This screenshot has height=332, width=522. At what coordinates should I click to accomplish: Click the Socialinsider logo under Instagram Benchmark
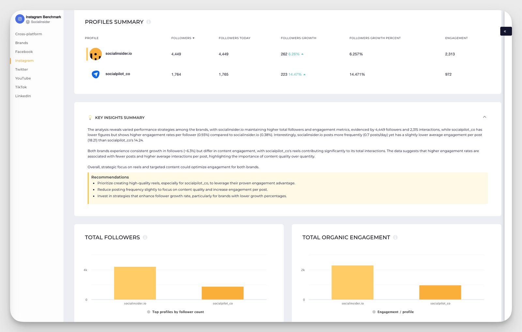click(40, 22)
